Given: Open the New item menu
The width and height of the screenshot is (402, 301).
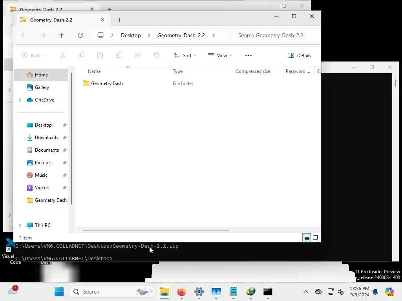Looking at the screenshot, I should coord(33,55).
